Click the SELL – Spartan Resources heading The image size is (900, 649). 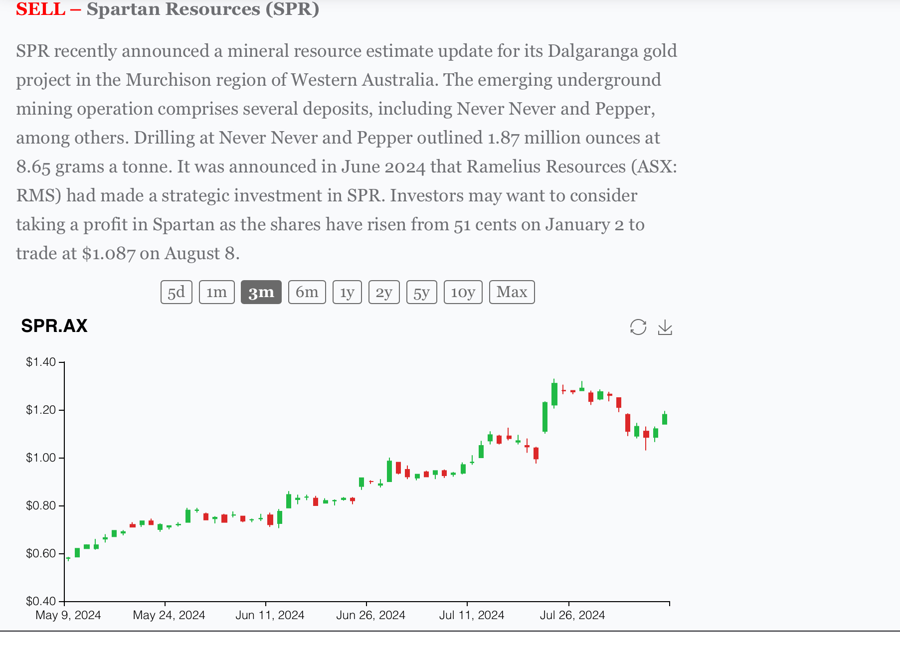168,9
